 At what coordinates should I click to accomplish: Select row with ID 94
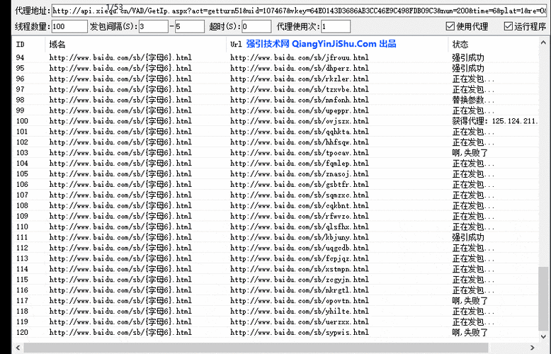pos(275,57)
